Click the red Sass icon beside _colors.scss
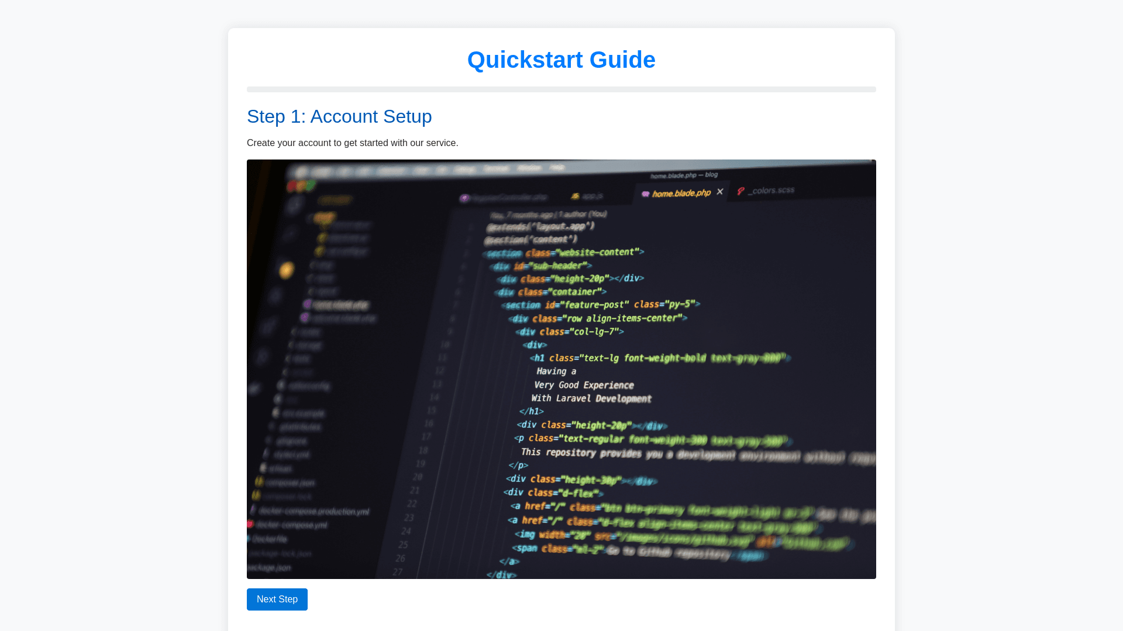 coord(740,192)
